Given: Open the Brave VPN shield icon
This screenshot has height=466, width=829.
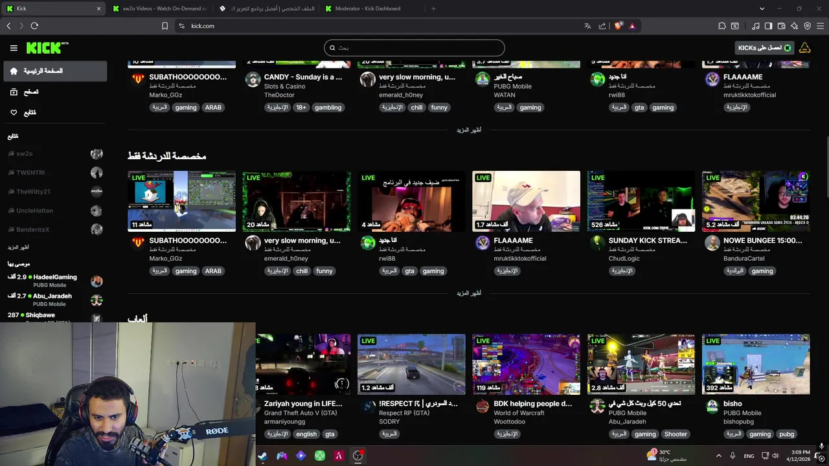Looking at the screenshot, I should tap(807, 26).
